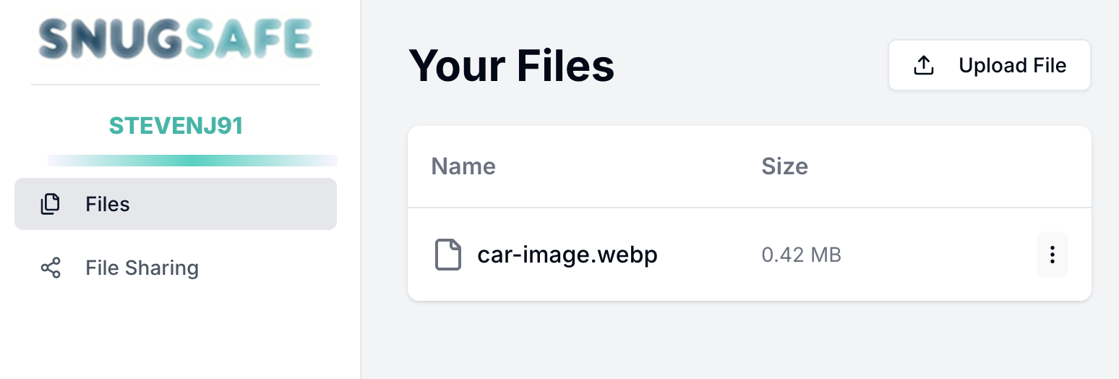Screen dimensions: 1119x379
Task: Click the SnugSafe logo
Action: (176, 39)
